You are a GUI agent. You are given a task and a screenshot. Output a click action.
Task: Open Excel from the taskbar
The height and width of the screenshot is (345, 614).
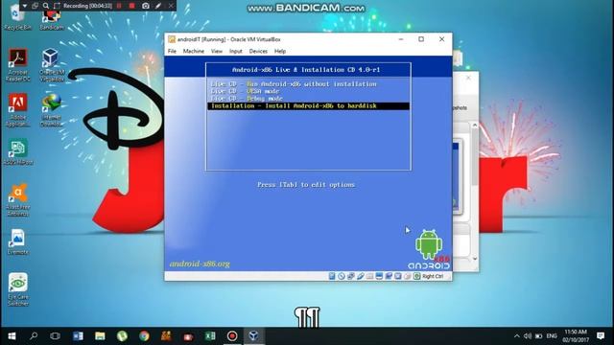210,336
